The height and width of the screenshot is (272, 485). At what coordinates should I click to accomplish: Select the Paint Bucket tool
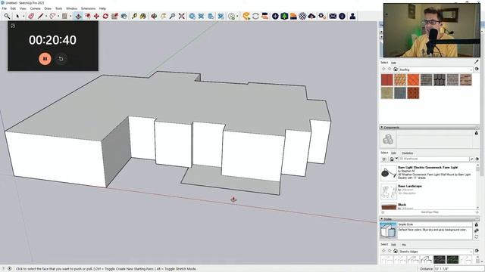pos(143,16)
